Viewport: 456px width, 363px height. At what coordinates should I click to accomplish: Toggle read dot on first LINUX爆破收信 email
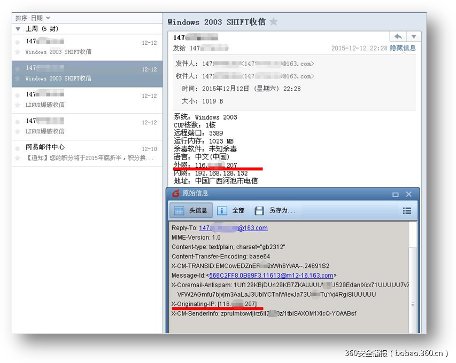(x=18, y=95)
